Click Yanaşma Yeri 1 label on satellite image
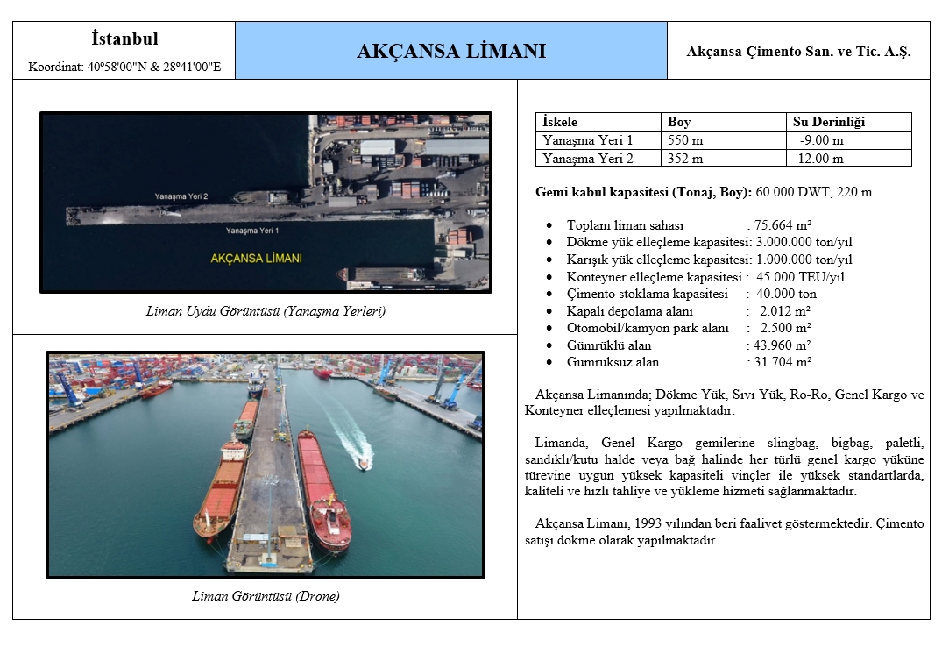 (x=252, y=231)
